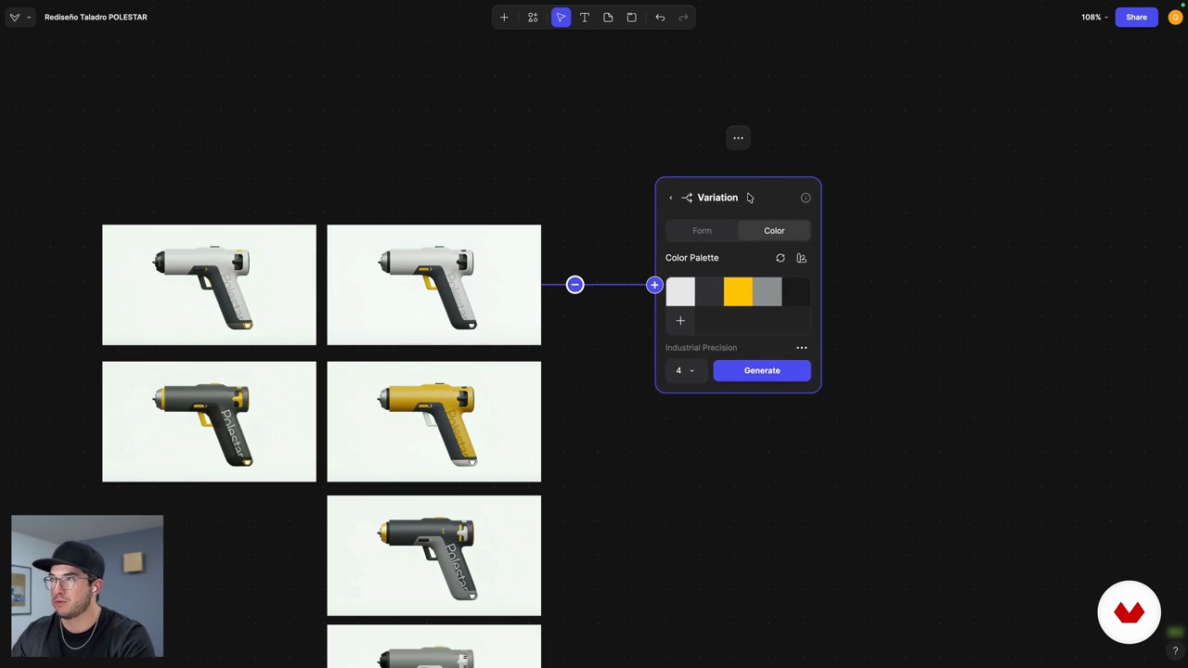Viewport: 1188px width, 668px height.
Task: Select the black color swatch
Action: click(796, 291)
